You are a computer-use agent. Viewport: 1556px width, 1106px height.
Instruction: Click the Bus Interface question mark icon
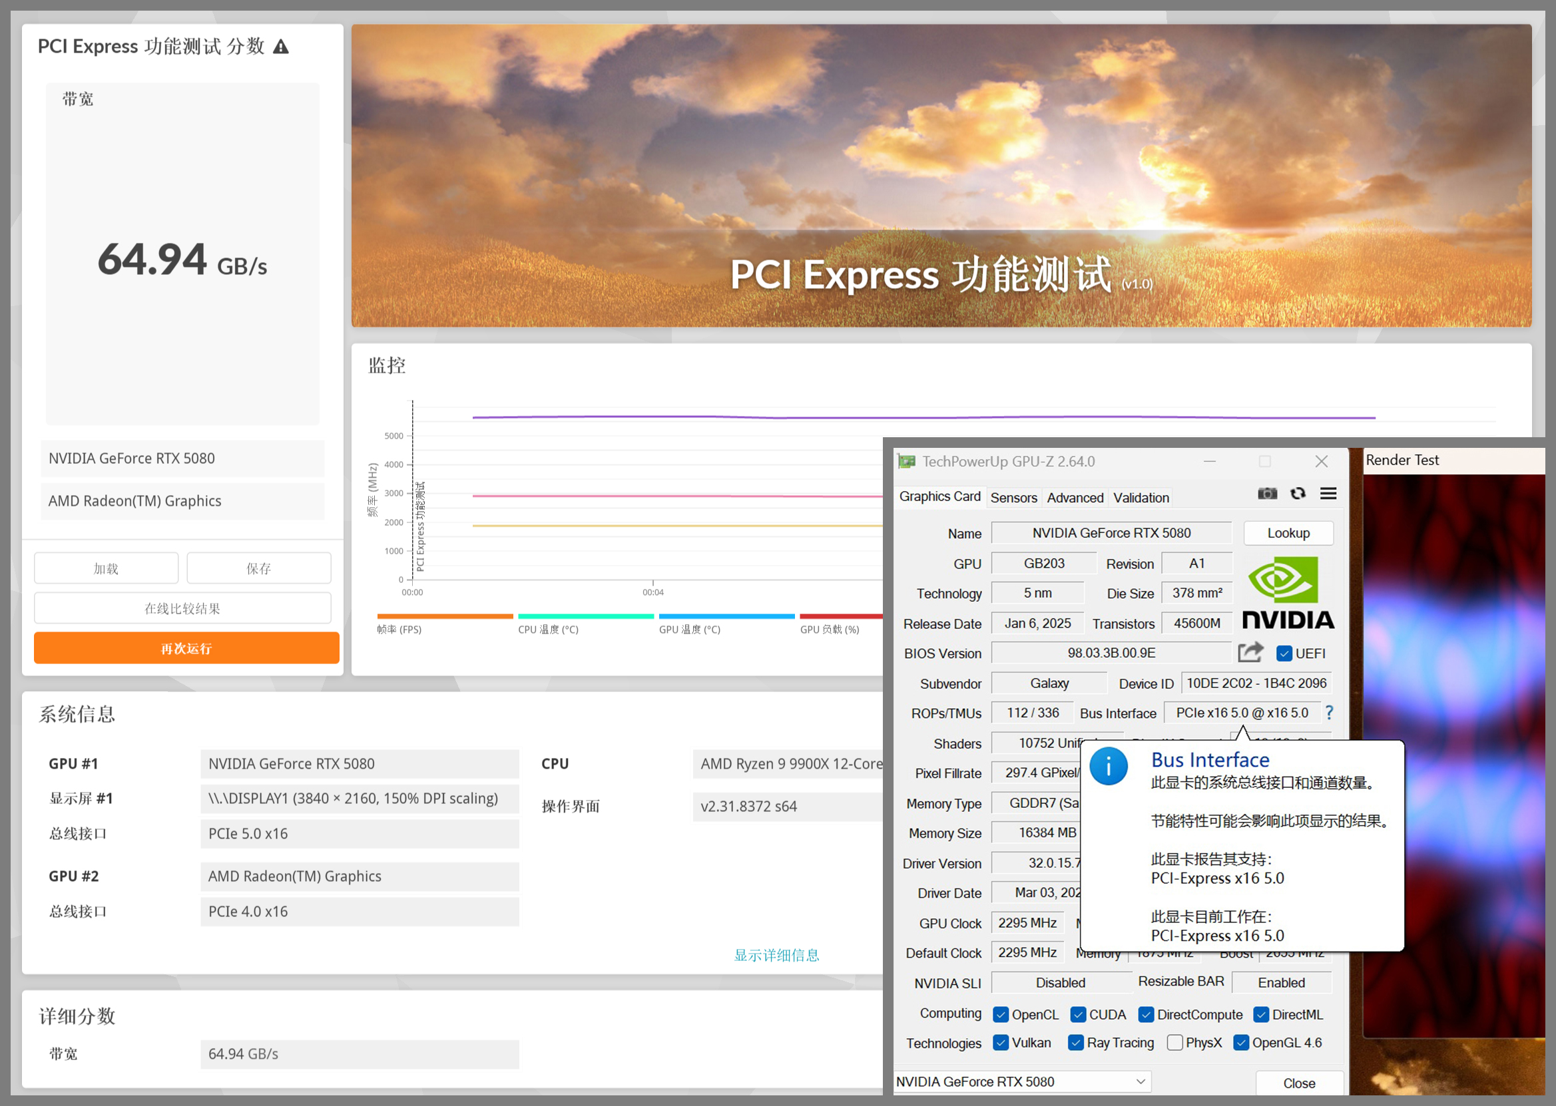1328,712
